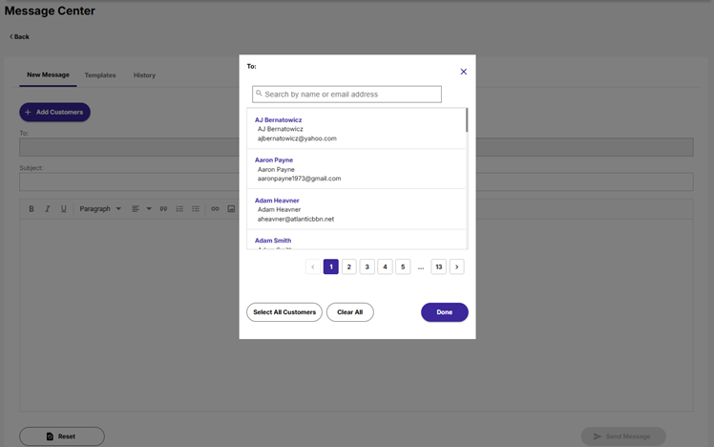Insert an image in message
Viewport: 714px width, 447px height.
pyautogui.click(x=231, y=208)
